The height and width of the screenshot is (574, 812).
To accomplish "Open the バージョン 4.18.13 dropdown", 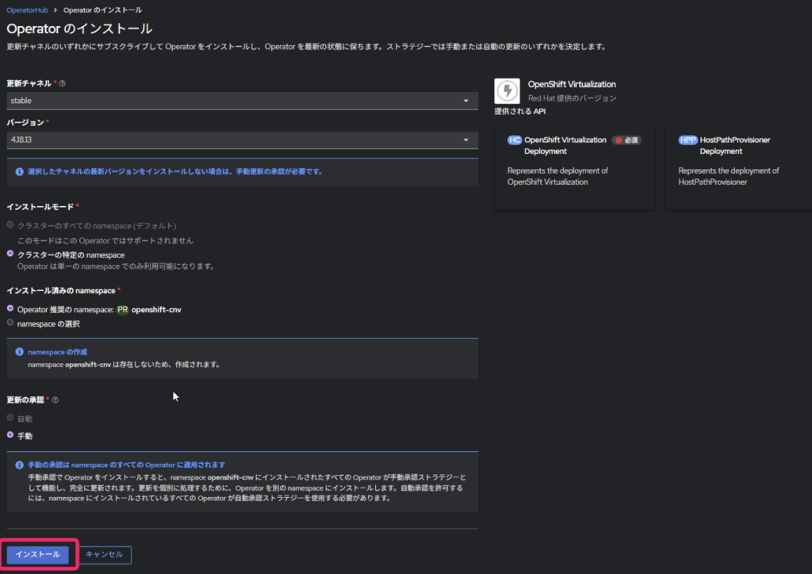I will coord(243,140).
